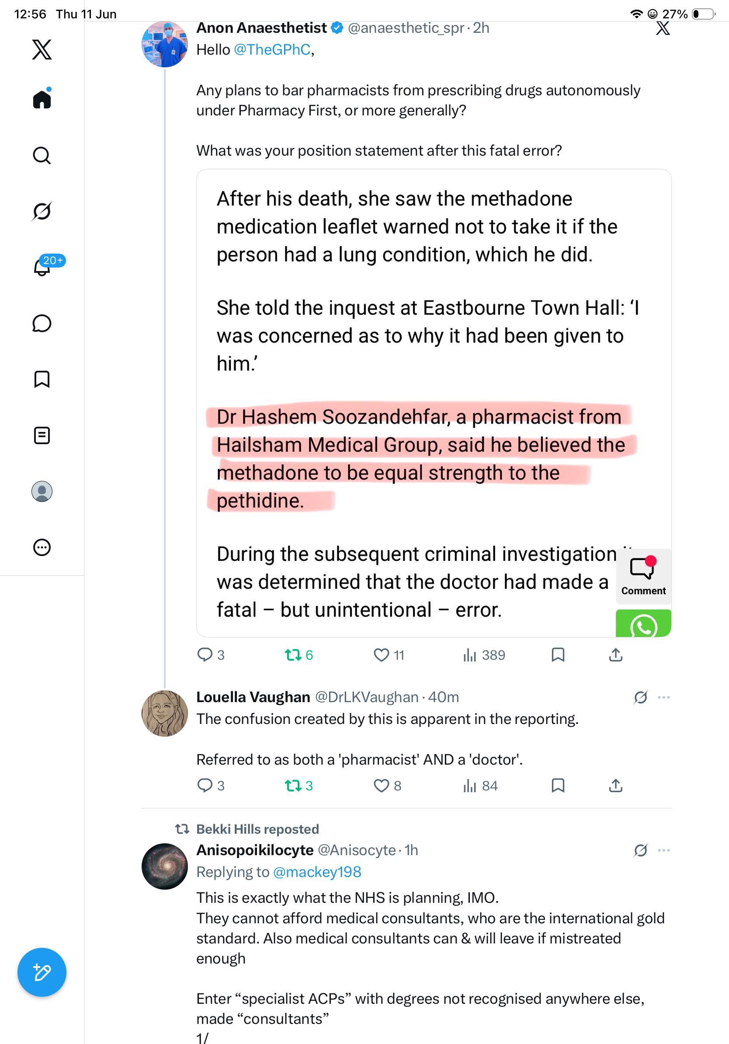The image size is (729, 1044).
Task: Open the @TheGPhC mention link
Action: (272, 49)
